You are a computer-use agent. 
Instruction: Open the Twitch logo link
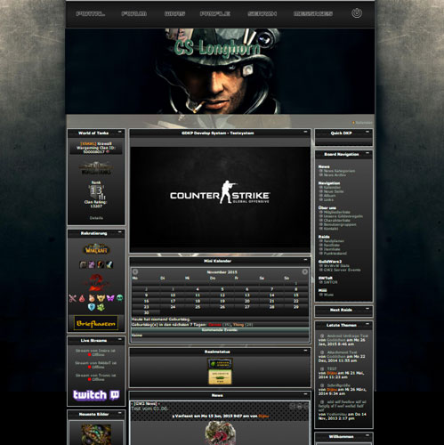96,395
